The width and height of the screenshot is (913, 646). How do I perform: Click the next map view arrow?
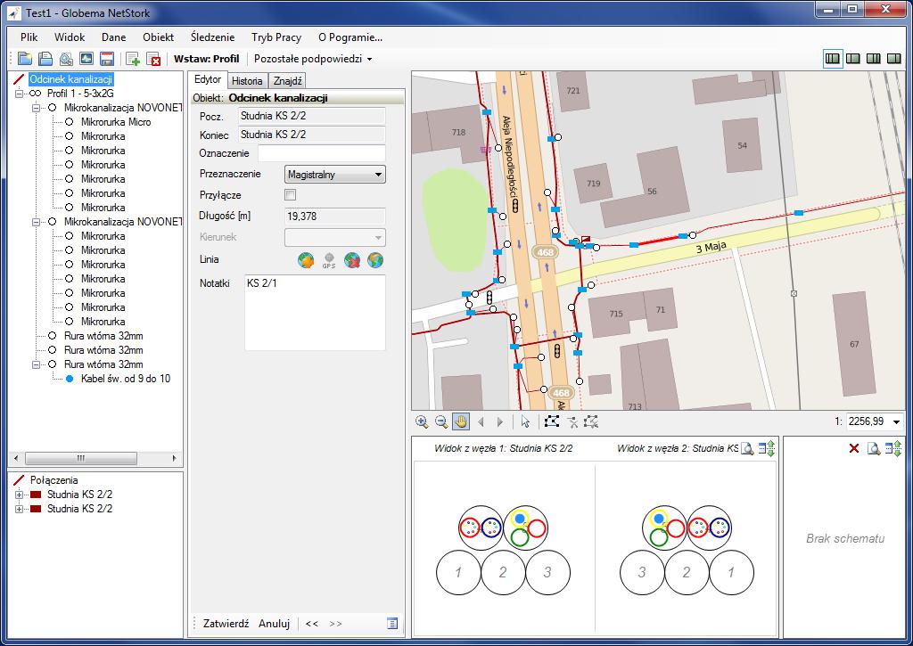[500, 422]
